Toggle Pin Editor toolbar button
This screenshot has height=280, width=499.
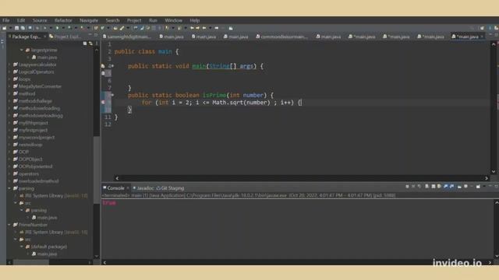(231, 28)
